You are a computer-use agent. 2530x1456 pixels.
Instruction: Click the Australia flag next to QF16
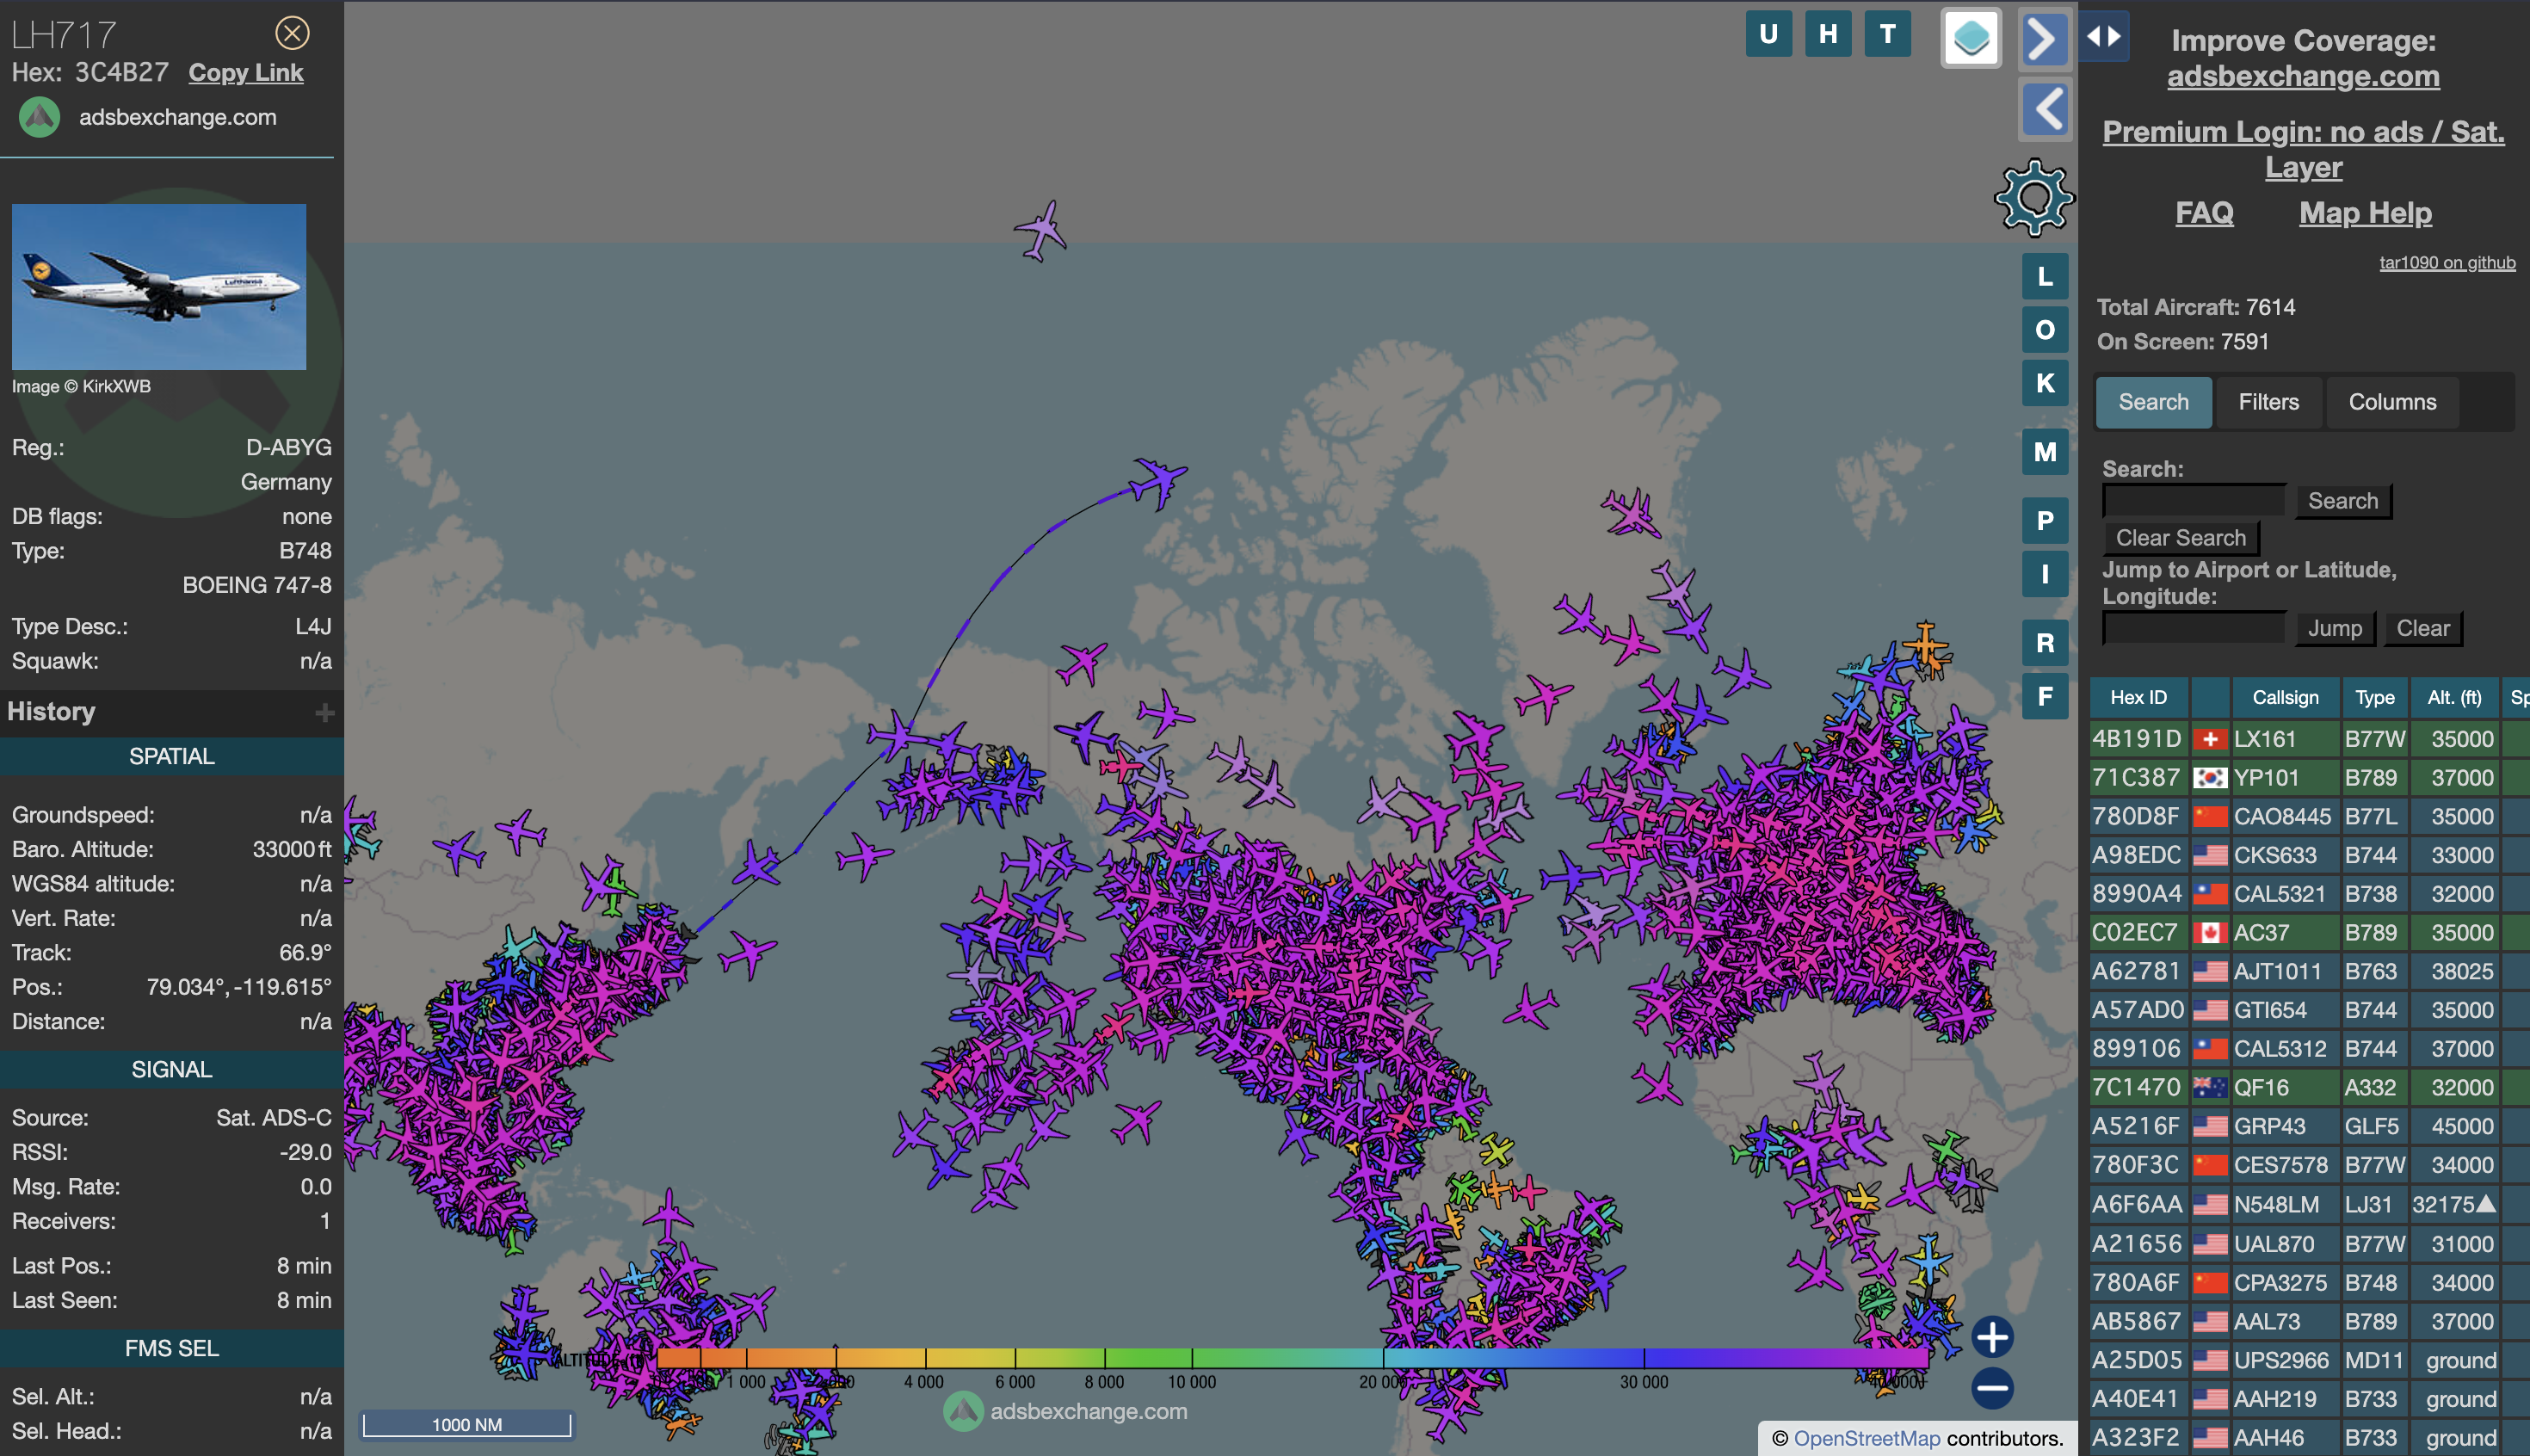[x=2209, y=1088]
